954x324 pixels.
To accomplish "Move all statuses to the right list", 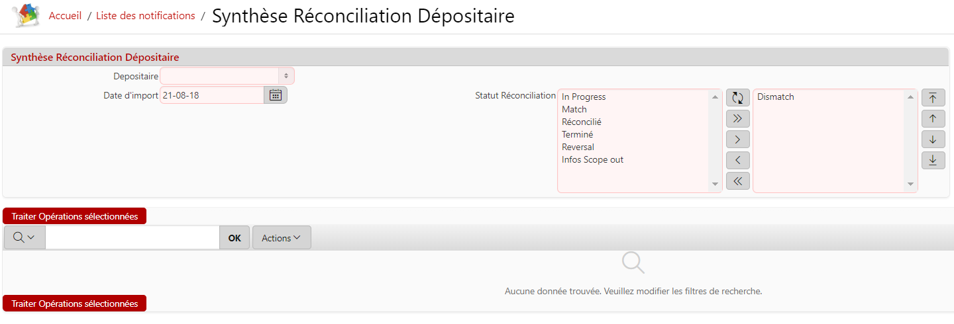I will click(x=737, y=118).
